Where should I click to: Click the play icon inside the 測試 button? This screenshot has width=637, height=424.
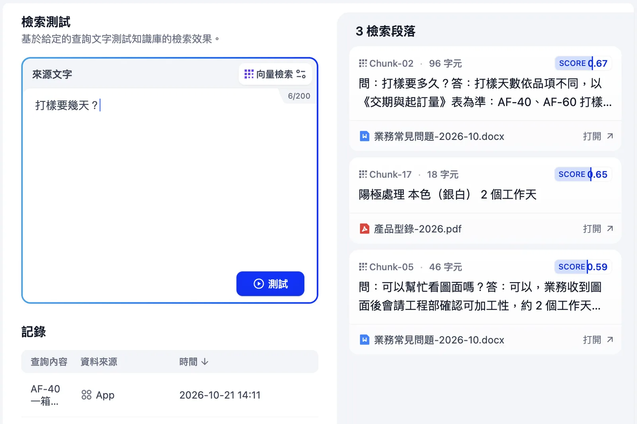click(x=259, y=284)
